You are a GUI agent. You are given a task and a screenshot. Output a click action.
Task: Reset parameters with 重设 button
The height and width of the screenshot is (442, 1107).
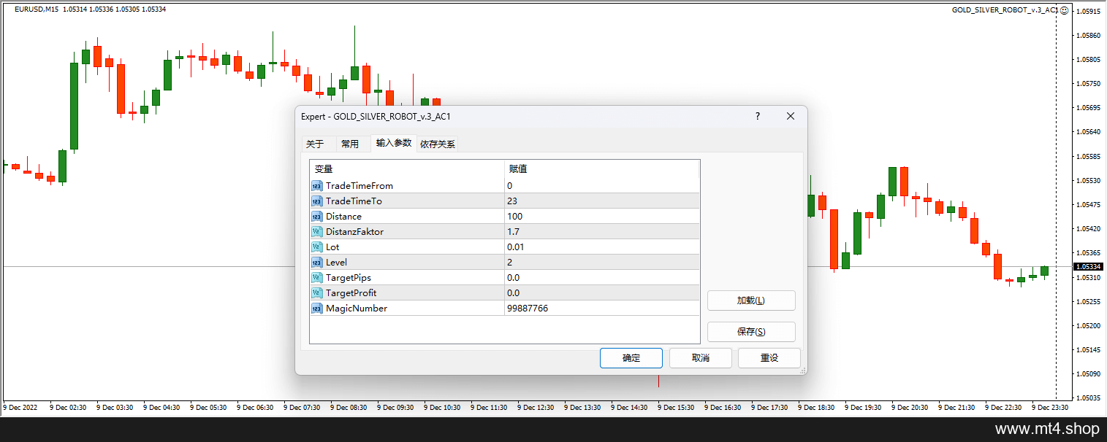(769, 358)
